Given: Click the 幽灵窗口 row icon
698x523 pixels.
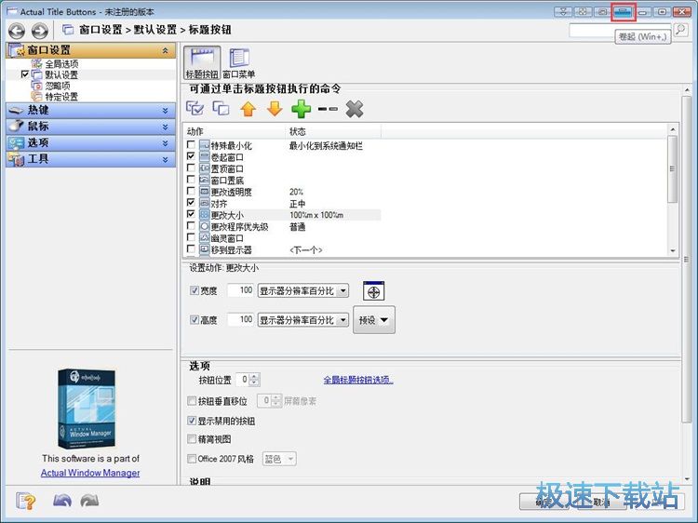Looking at the screenshot, I should pos(205,238).
